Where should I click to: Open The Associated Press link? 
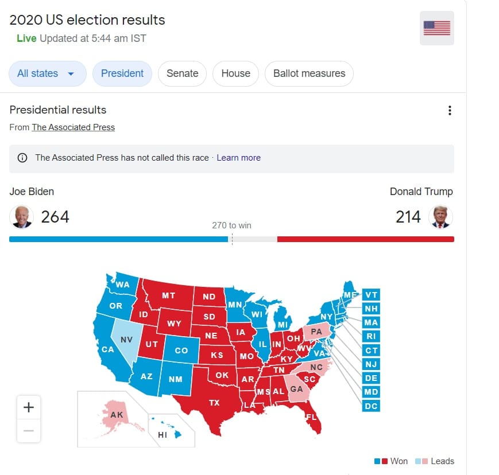pyautogui.click(x=73, y=127)
